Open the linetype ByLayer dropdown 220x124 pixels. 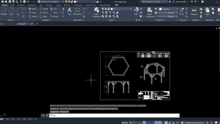pos(168,16)
